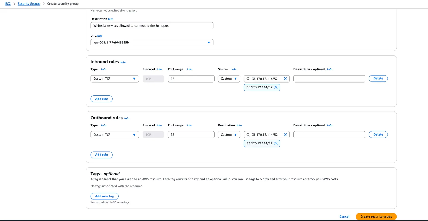Open outbound Port range Info link

click(189, 126)
